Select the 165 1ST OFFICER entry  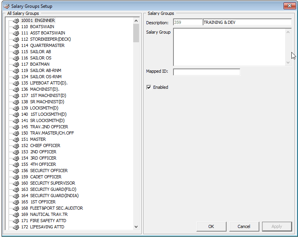click(38, 202)
